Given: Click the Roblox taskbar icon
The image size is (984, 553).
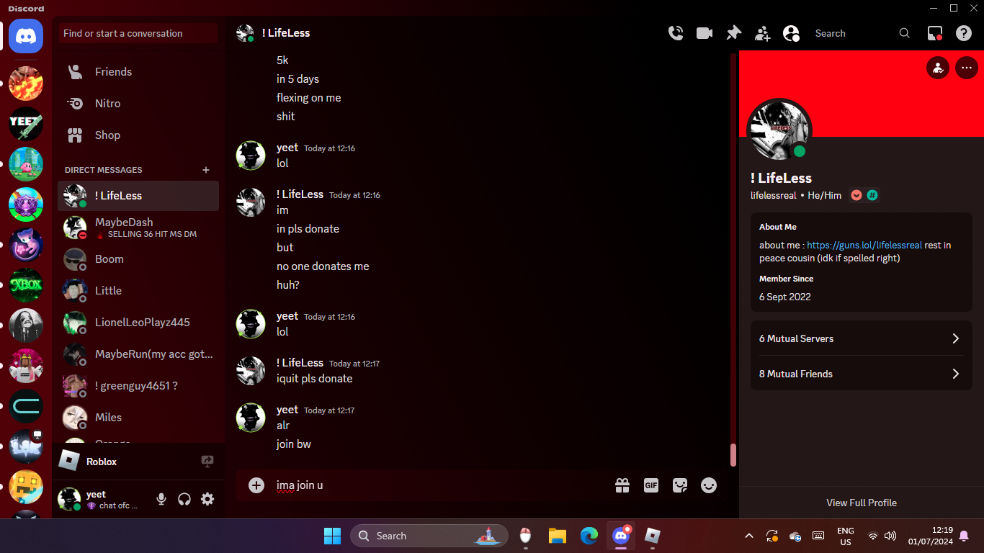Looking at the screenshot, I should (x=653, y=536).
